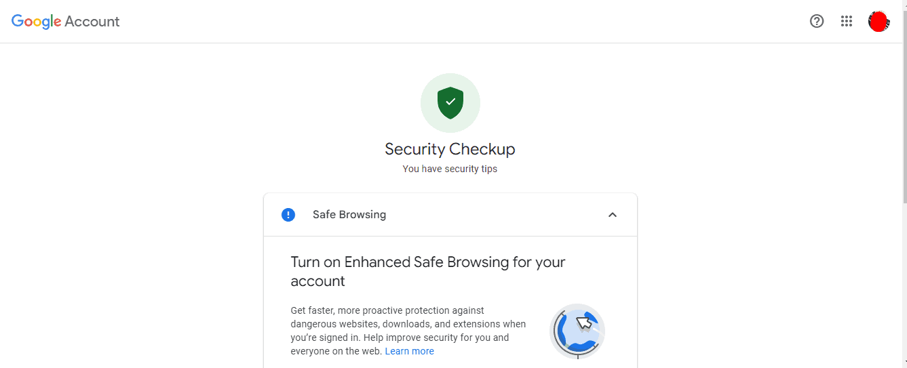Click the 'You have security tips' subtitle
907x368 pixels.
pos(450,169)
